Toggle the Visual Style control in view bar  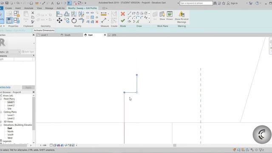tap(55, 145)
